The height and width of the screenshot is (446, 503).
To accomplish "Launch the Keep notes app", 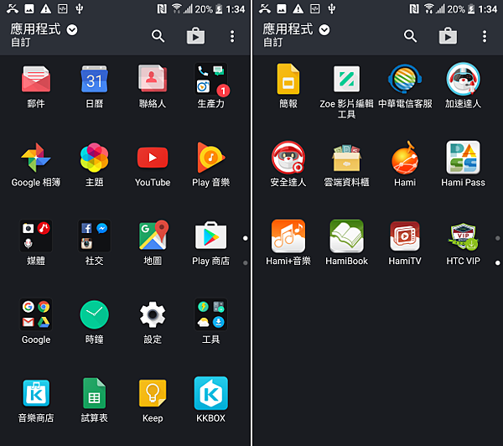I will (x=153, y=393).
